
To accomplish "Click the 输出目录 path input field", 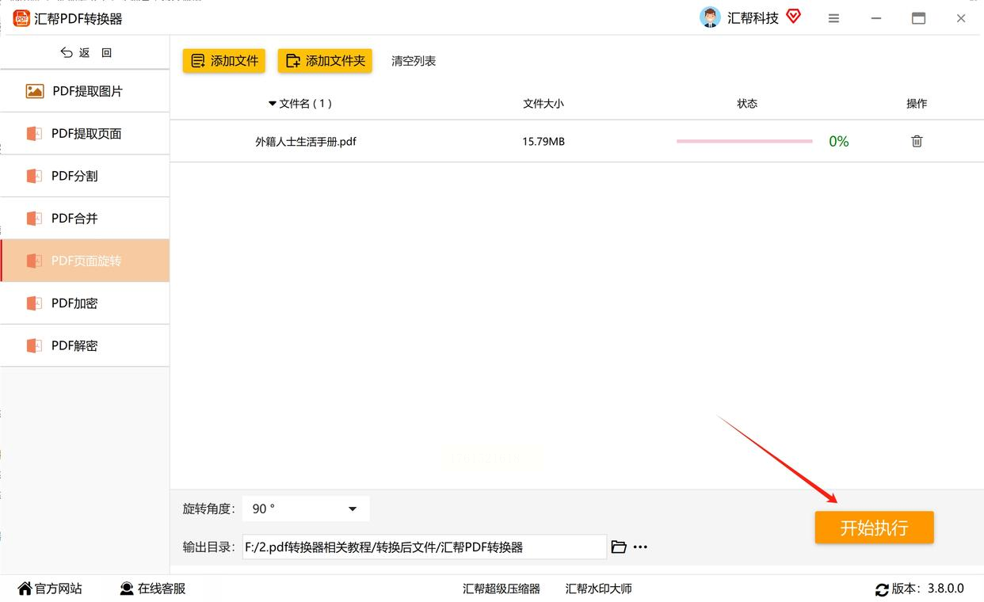I will [x=425, y=547].
